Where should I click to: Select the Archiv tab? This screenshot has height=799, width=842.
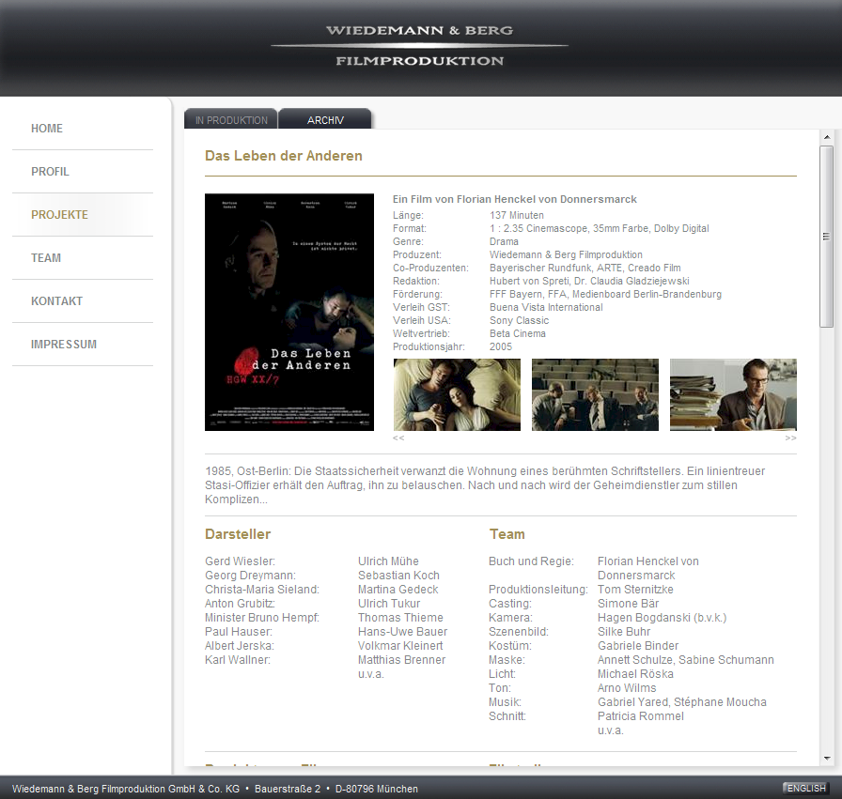pyautogui.click(x=325, y=120)
